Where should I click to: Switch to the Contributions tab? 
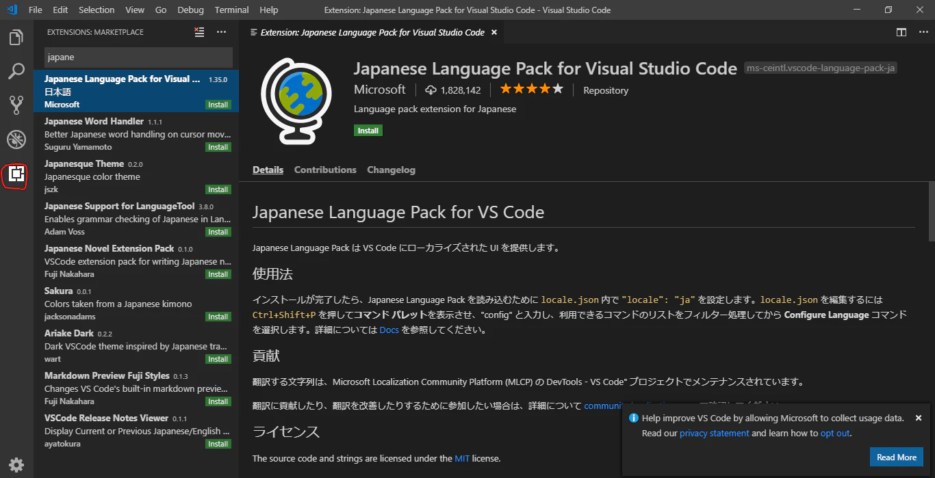tap(325, 170)
